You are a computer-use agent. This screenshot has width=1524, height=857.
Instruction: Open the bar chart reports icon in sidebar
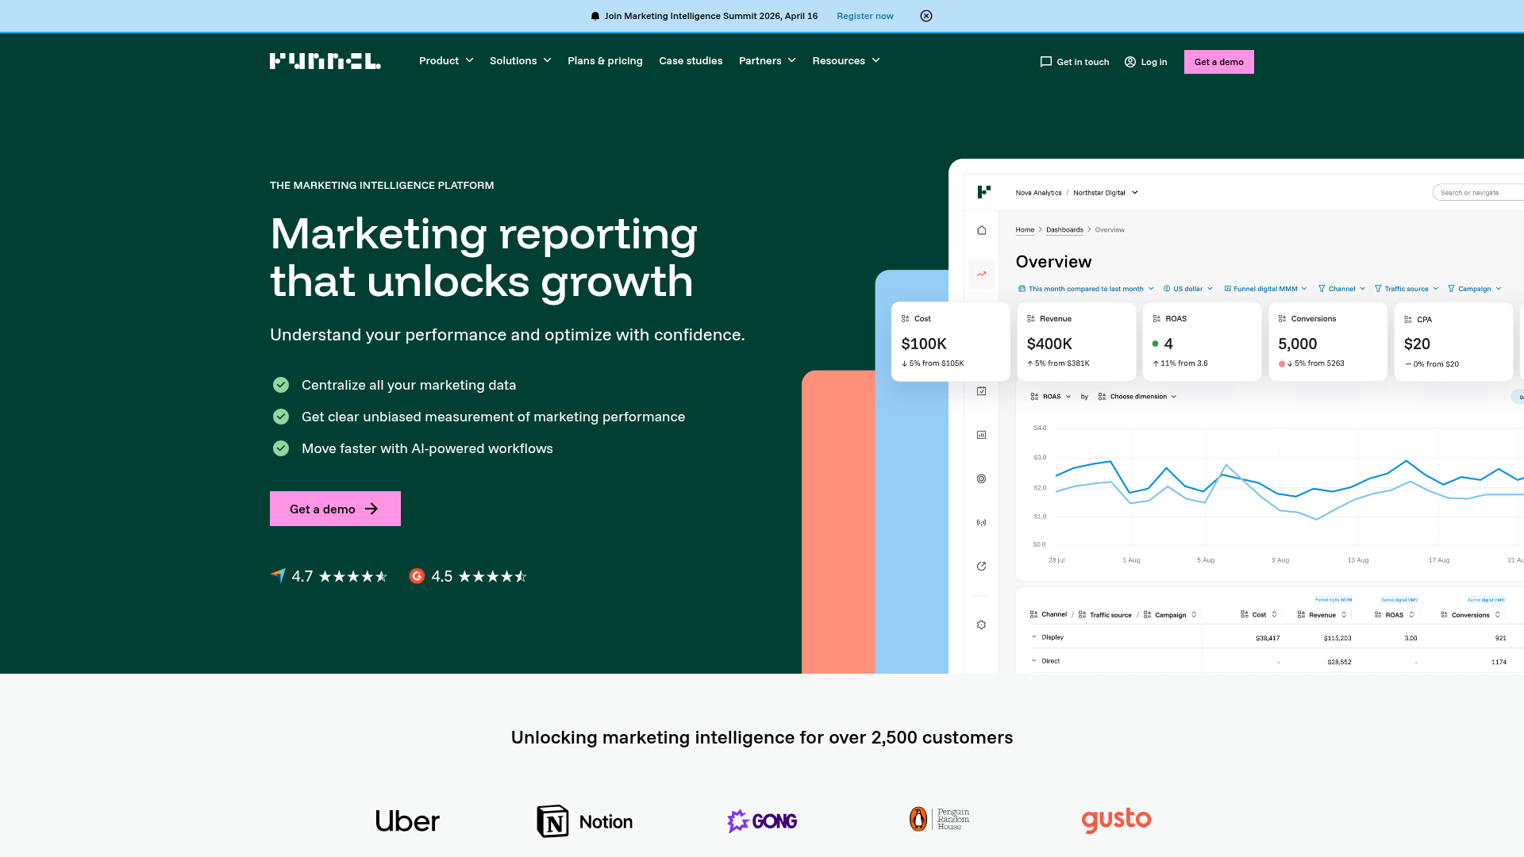pyautogui.click(x=981, y=434)
